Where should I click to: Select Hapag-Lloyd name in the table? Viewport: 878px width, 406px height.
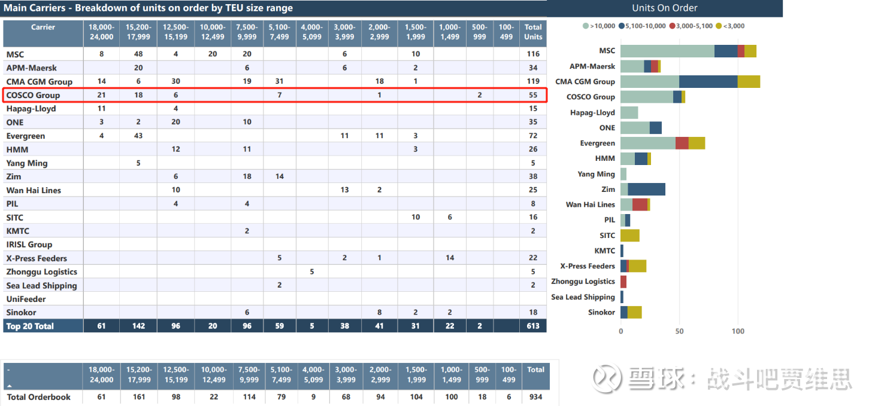[x=31, y=109]
